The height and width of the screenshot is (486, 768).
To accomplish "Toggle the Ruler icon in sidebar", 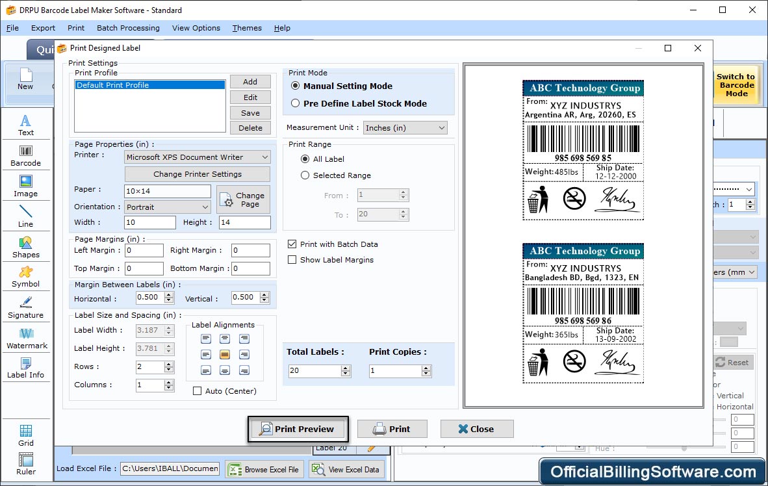I will [x=25, y=464].
